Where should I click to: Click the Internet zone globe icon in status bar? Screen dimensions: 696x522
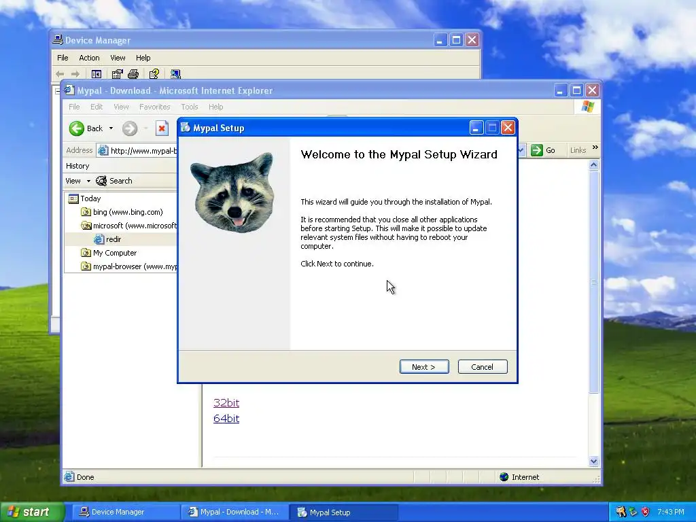504,476
